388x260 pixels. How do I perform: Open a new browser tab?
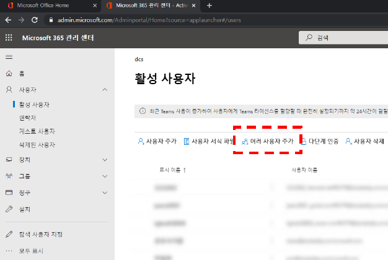click(209, 6)
